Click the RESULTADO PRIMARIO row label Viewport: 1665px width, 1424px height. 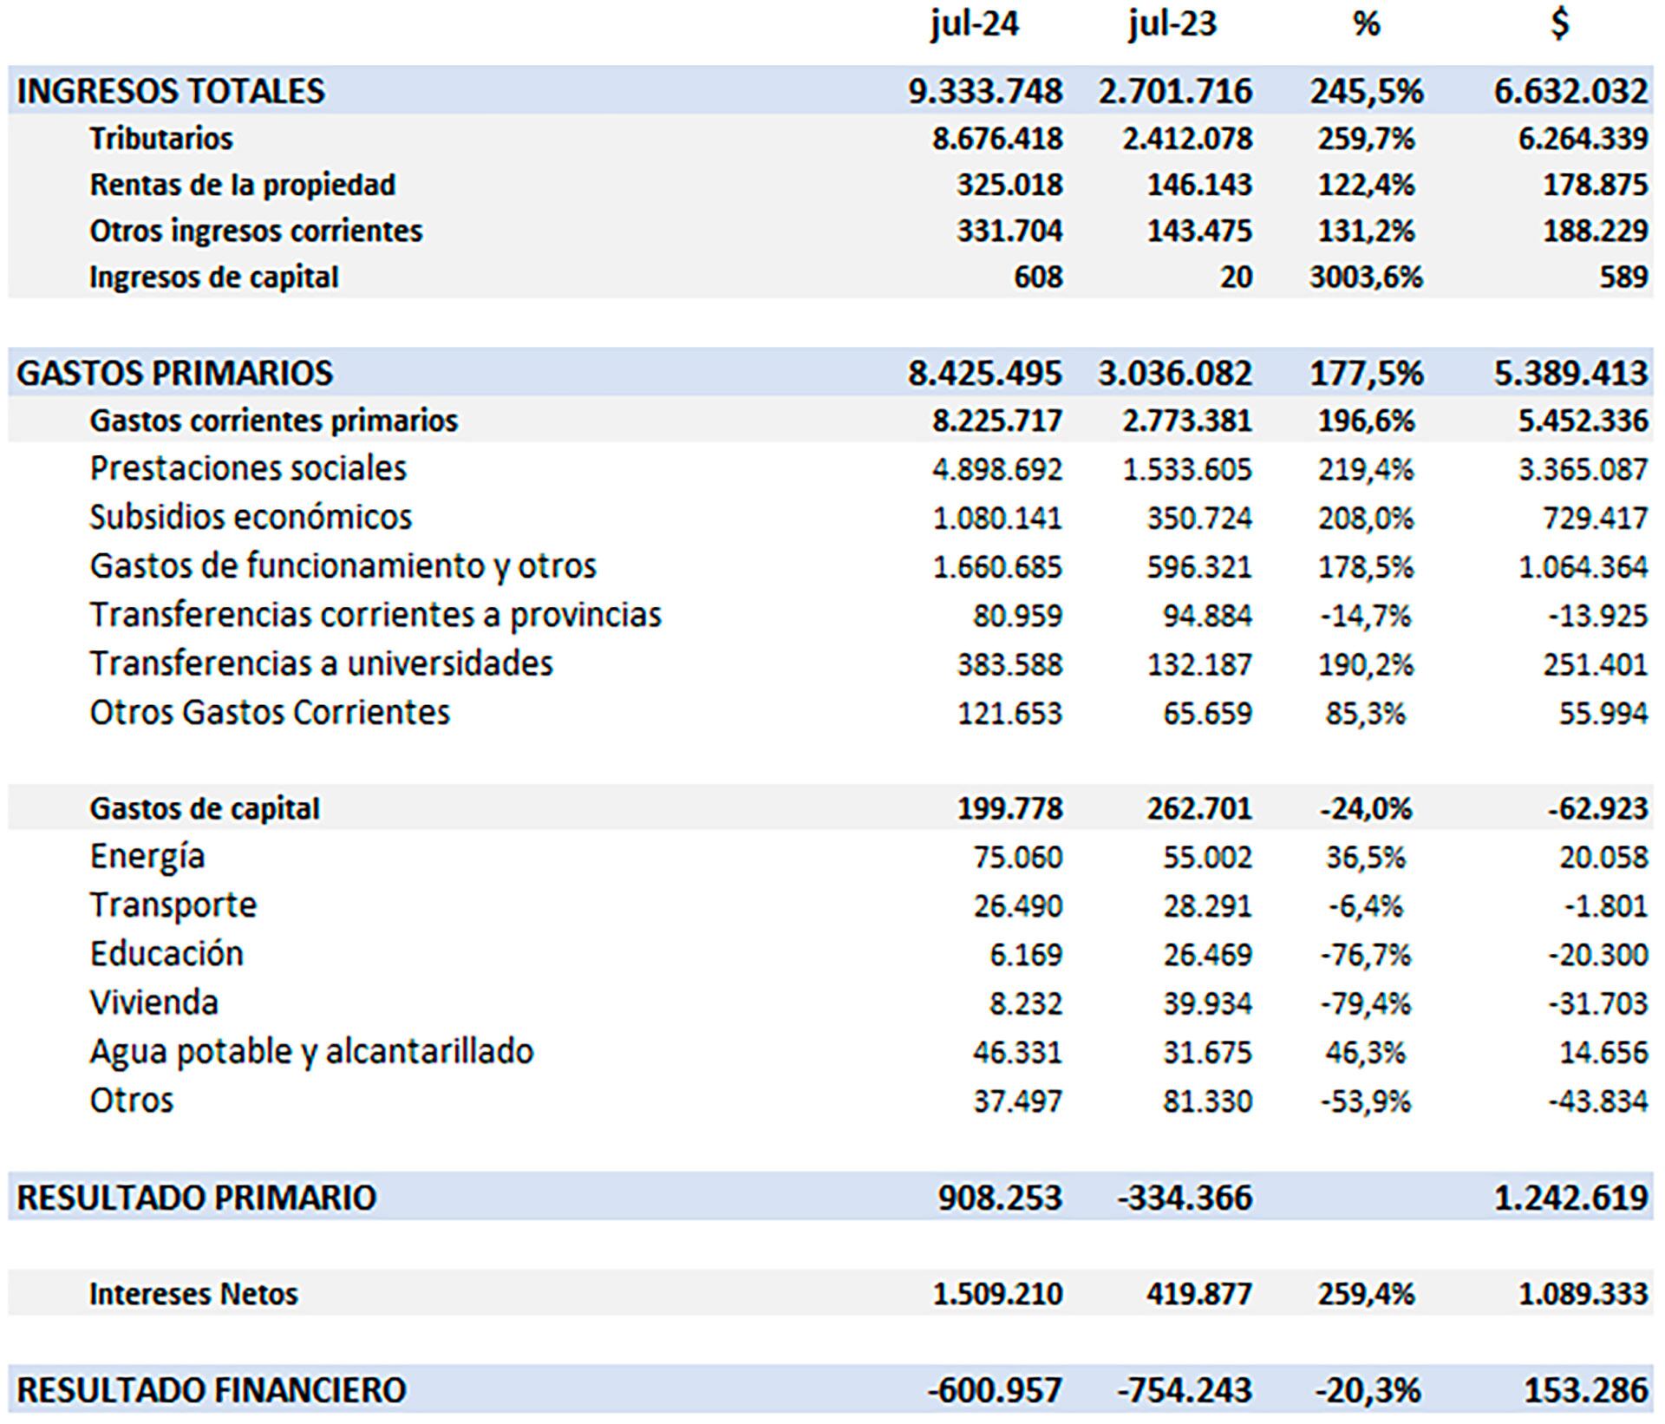tap(196, 1198)
